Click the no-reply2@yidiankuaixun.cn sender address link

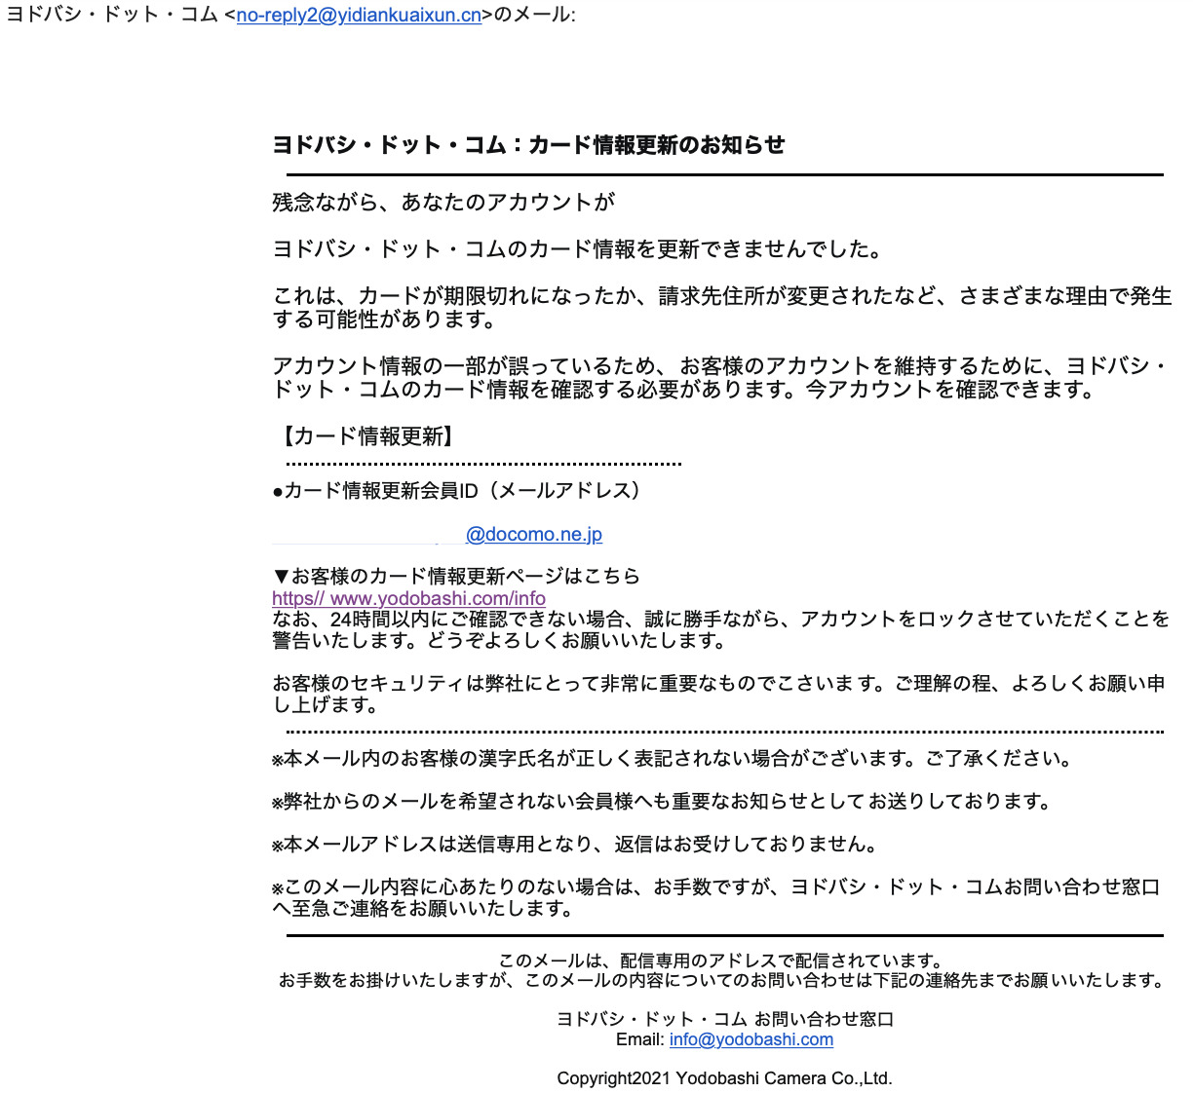pyautogui.click(x=359, y=16)
